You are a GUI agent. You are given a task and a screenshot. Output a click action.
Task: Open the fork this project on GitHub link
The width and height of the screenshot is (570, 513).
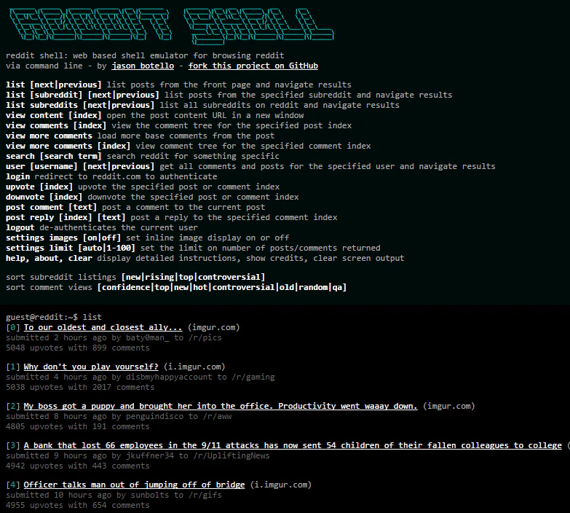[x=253, y=66]
